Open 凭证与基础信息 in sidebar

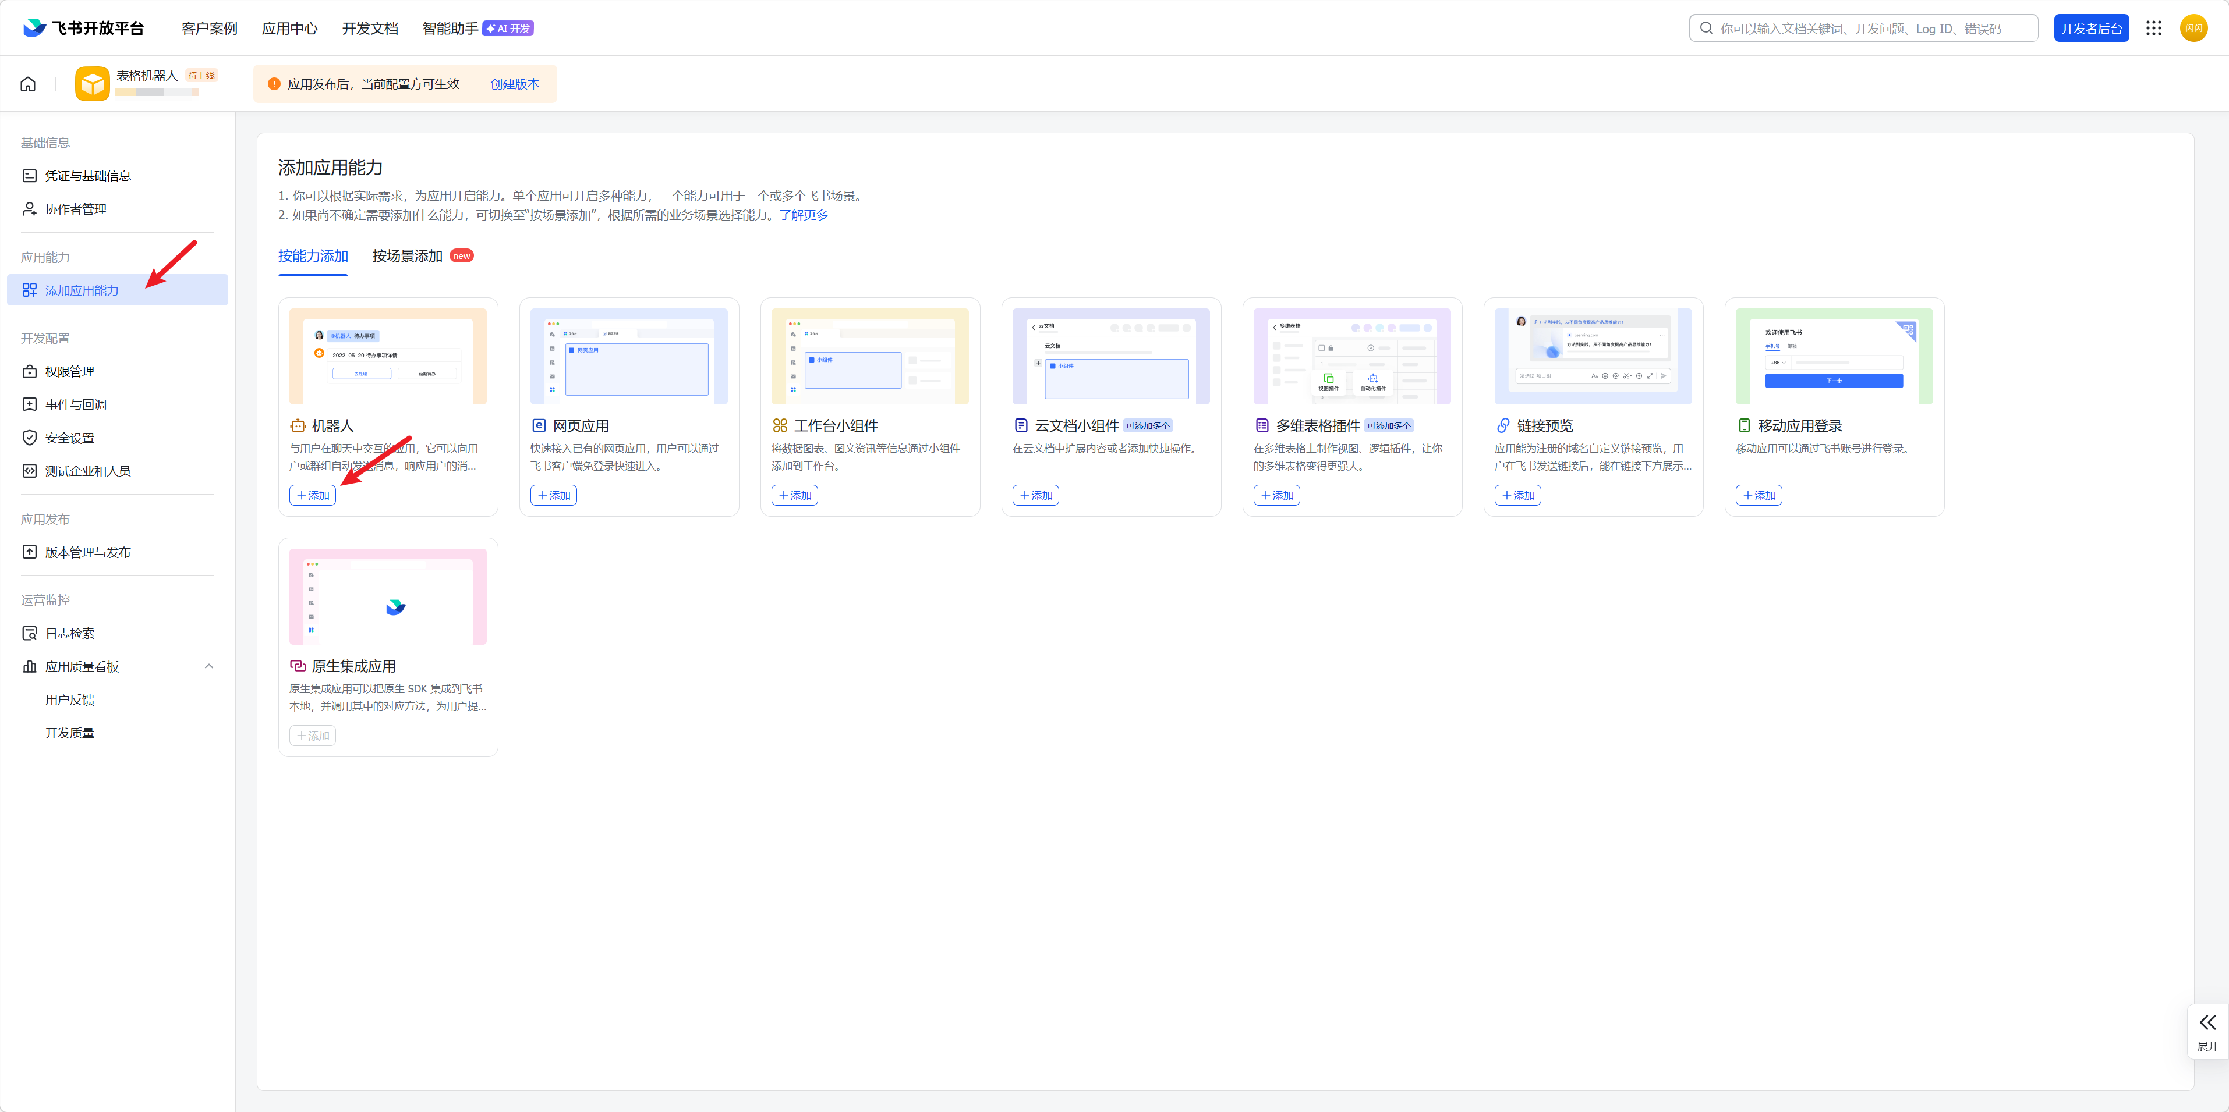pyautogui.click(x=87, y=176)
